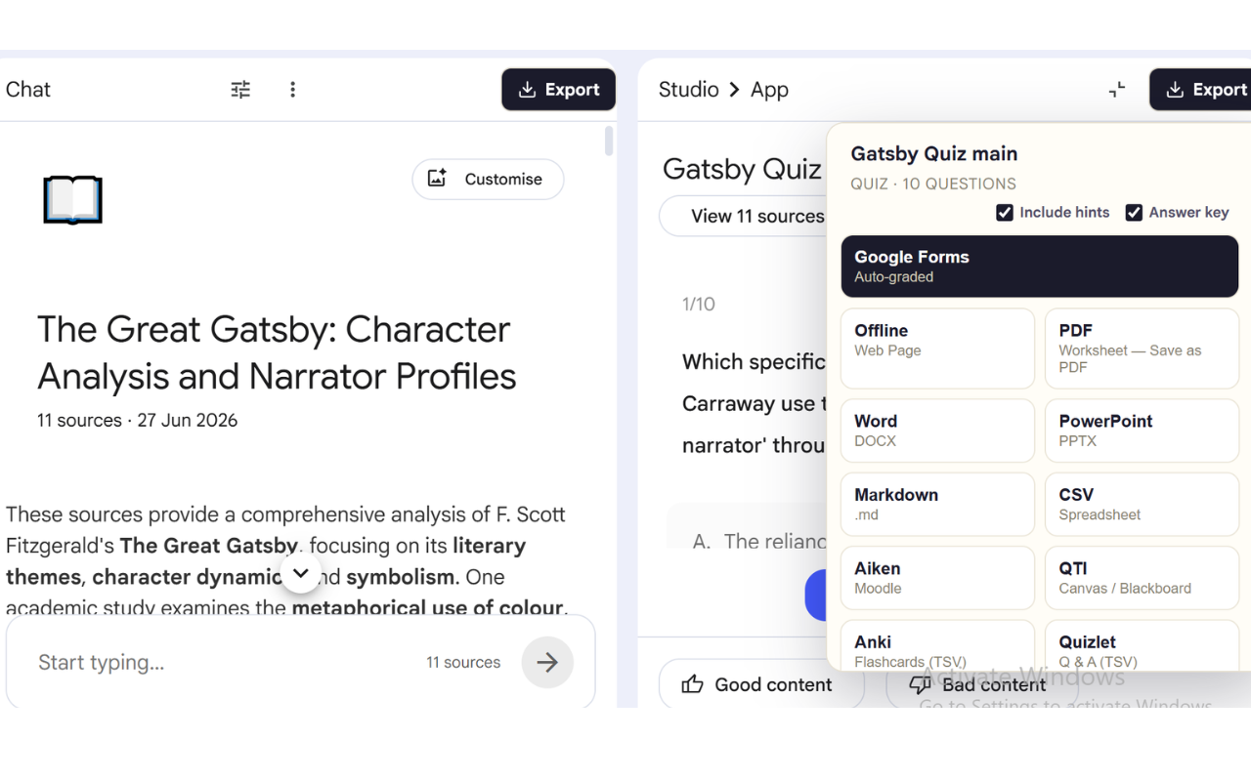Click the Good content thumbs-up button
1251x781 pixels.
pyautogui.click(x=761, y=684)
